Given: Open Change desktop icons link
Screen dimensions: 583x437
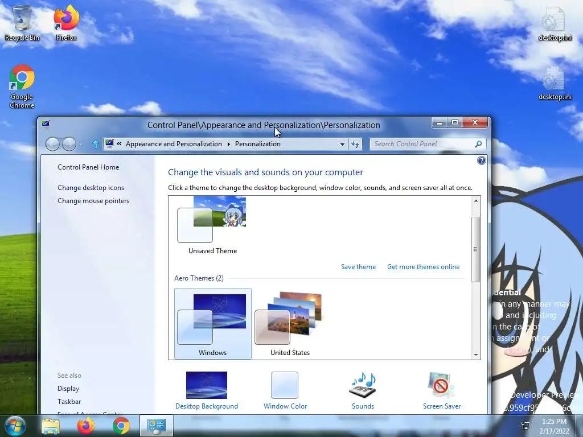Looking at the screenshot, I should (x=91, y=188).
